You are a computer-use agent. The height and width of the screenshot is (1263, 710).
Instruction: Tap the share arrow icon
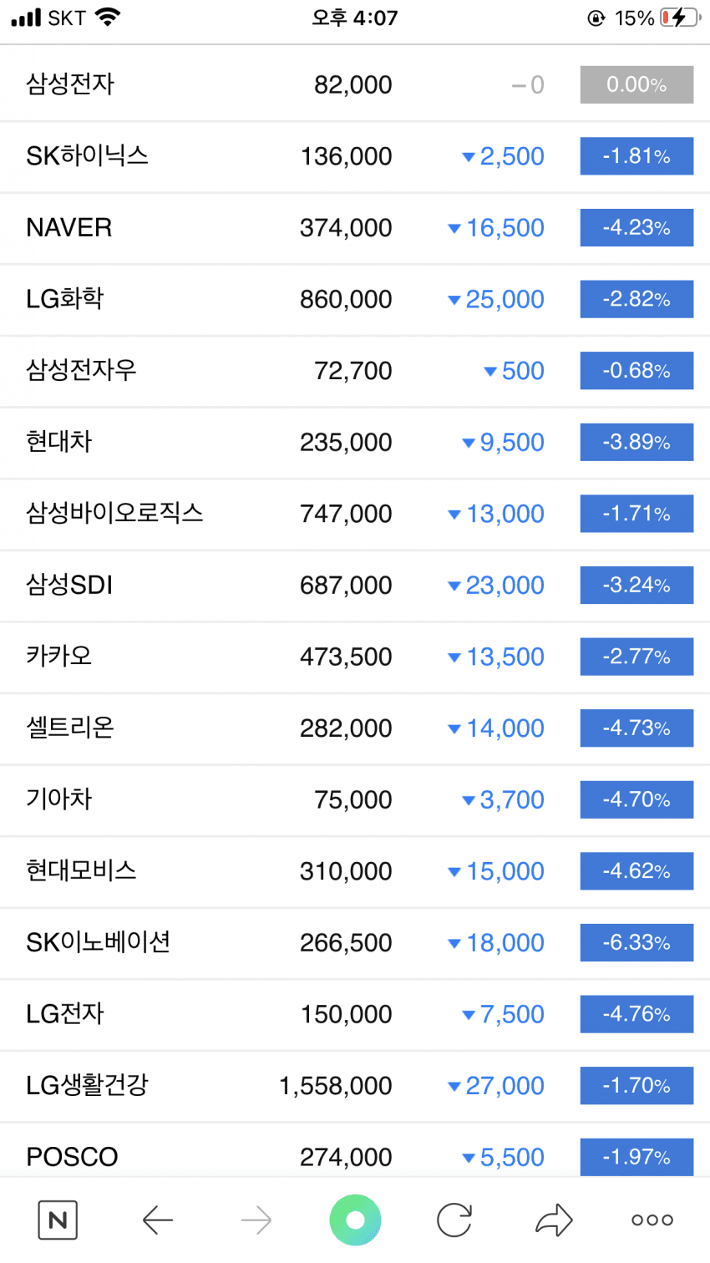tap(554, 1220)
